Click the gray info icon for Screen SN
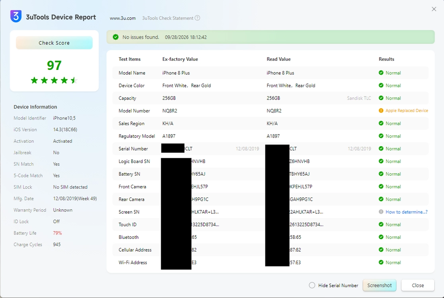Screen dimensions: 444x298 click(381, 212)
